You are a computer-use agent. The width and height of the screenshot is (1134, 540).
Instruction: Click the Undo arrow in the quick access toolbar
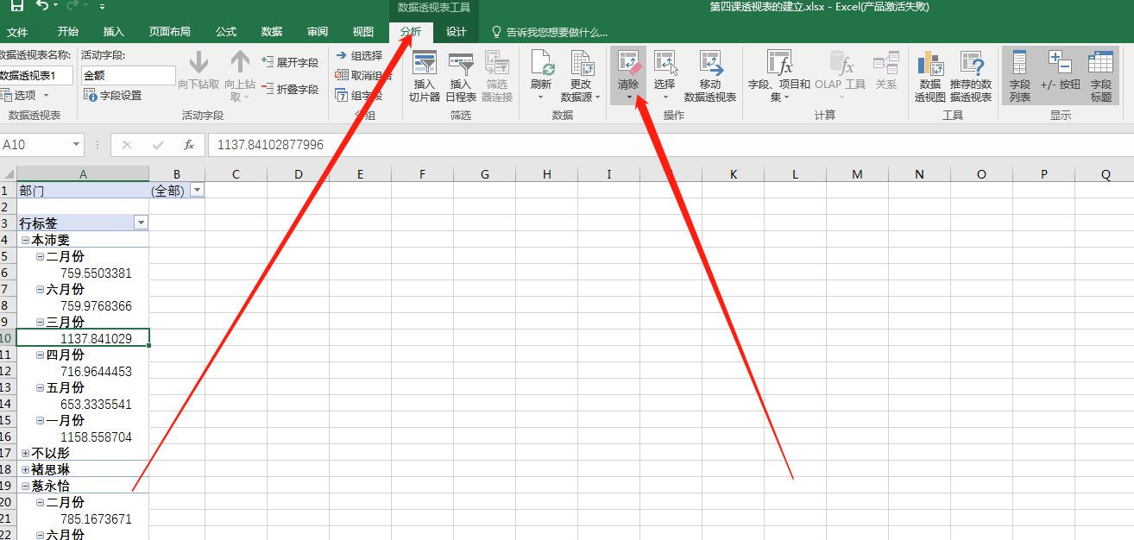(43, 6)
